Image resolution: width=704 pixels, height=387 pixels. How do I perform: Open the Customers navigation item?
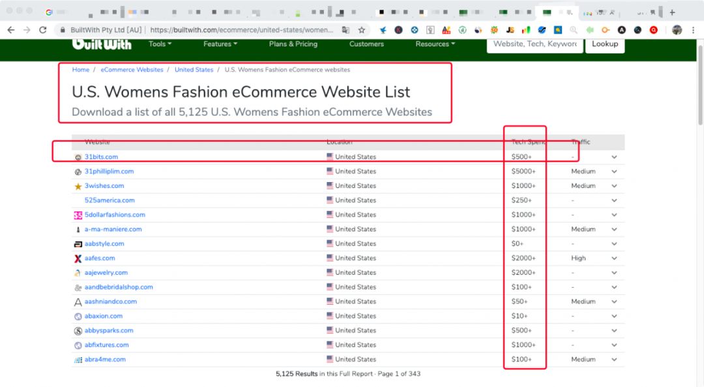(366, 44)
